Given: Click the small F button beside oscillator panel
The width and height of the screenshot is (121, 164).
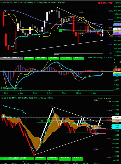Looking at the screenshot, I should [x=120, y=62].
